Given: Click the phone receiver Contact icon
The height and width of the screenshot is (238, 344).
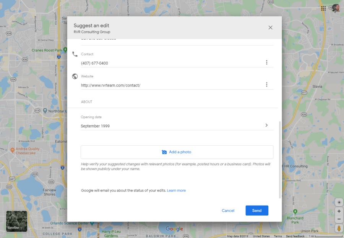Looking at the screenshot, I should (x=75, y=54).
